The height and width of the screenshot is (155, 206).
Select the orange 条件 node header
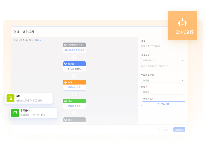(x=74, y=82)
